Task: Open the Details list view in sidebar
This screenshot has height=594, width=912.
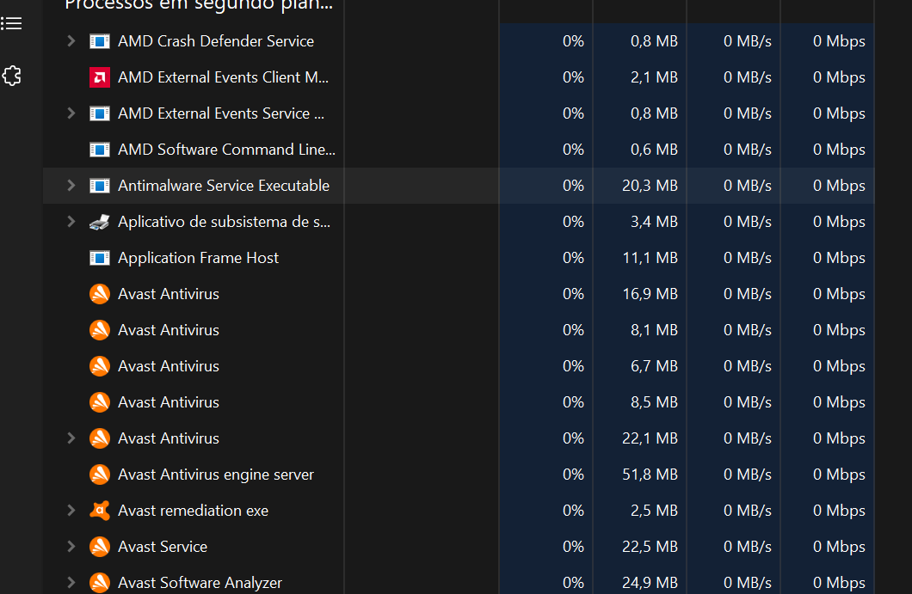Action: point(11,23)
